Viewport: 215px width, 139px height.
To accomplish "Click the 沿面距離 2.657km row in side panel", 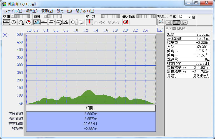I will coord(188,38).
